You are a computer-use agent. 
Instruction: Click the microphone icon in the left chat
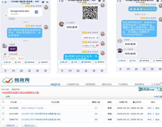pyautogui.click(x=5, y=71)
